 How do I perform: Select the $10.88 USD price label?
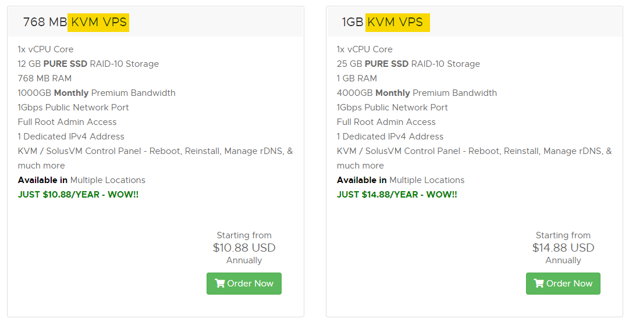(244, 248)
